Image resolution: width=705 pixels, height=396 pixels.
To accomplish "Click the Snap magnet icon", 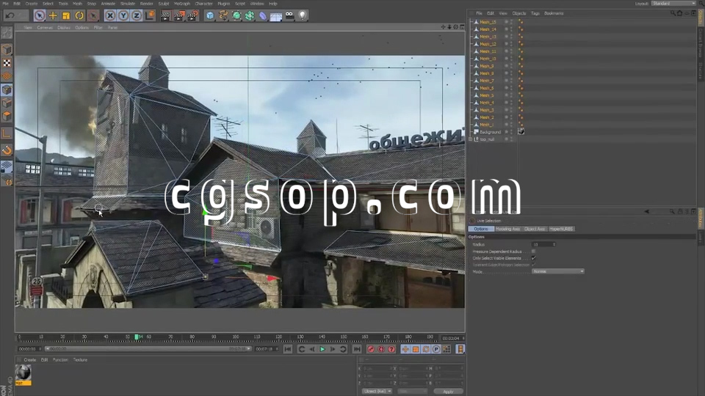I will [7, 150].
